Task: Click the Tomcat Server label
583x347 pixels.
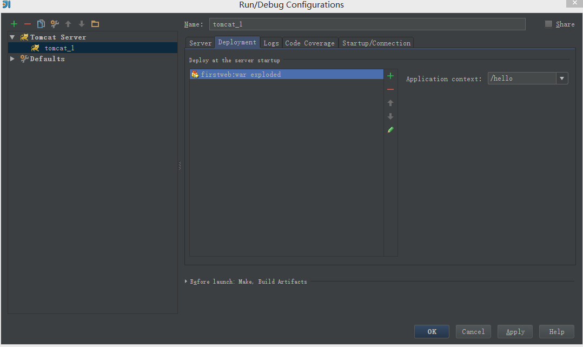Action: pyautogui.click(x=58, y=37)
